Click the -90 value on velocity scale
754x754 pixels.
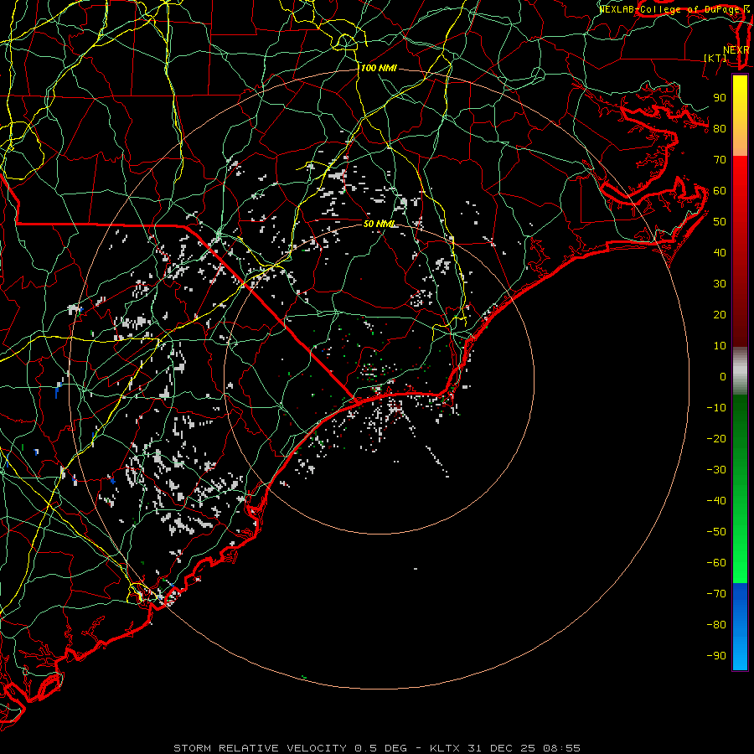(716, 656)
